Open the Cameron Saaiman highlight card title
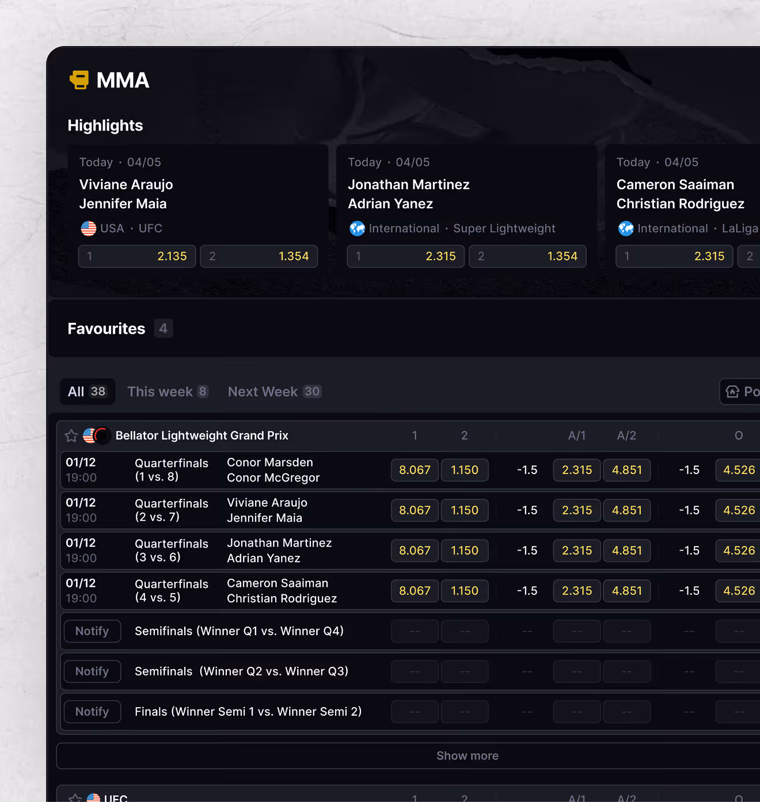Viewport: 760px width, 802px height. 681,194
